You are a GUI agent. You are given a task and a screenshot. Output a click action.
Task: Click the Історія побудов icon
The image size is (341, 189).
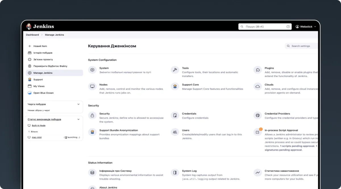tap(30, 53)
